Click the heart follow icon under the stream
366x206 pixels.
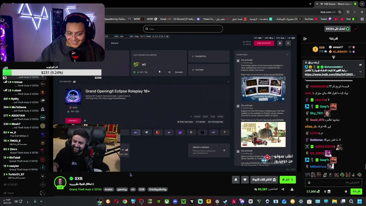point(245,180)
